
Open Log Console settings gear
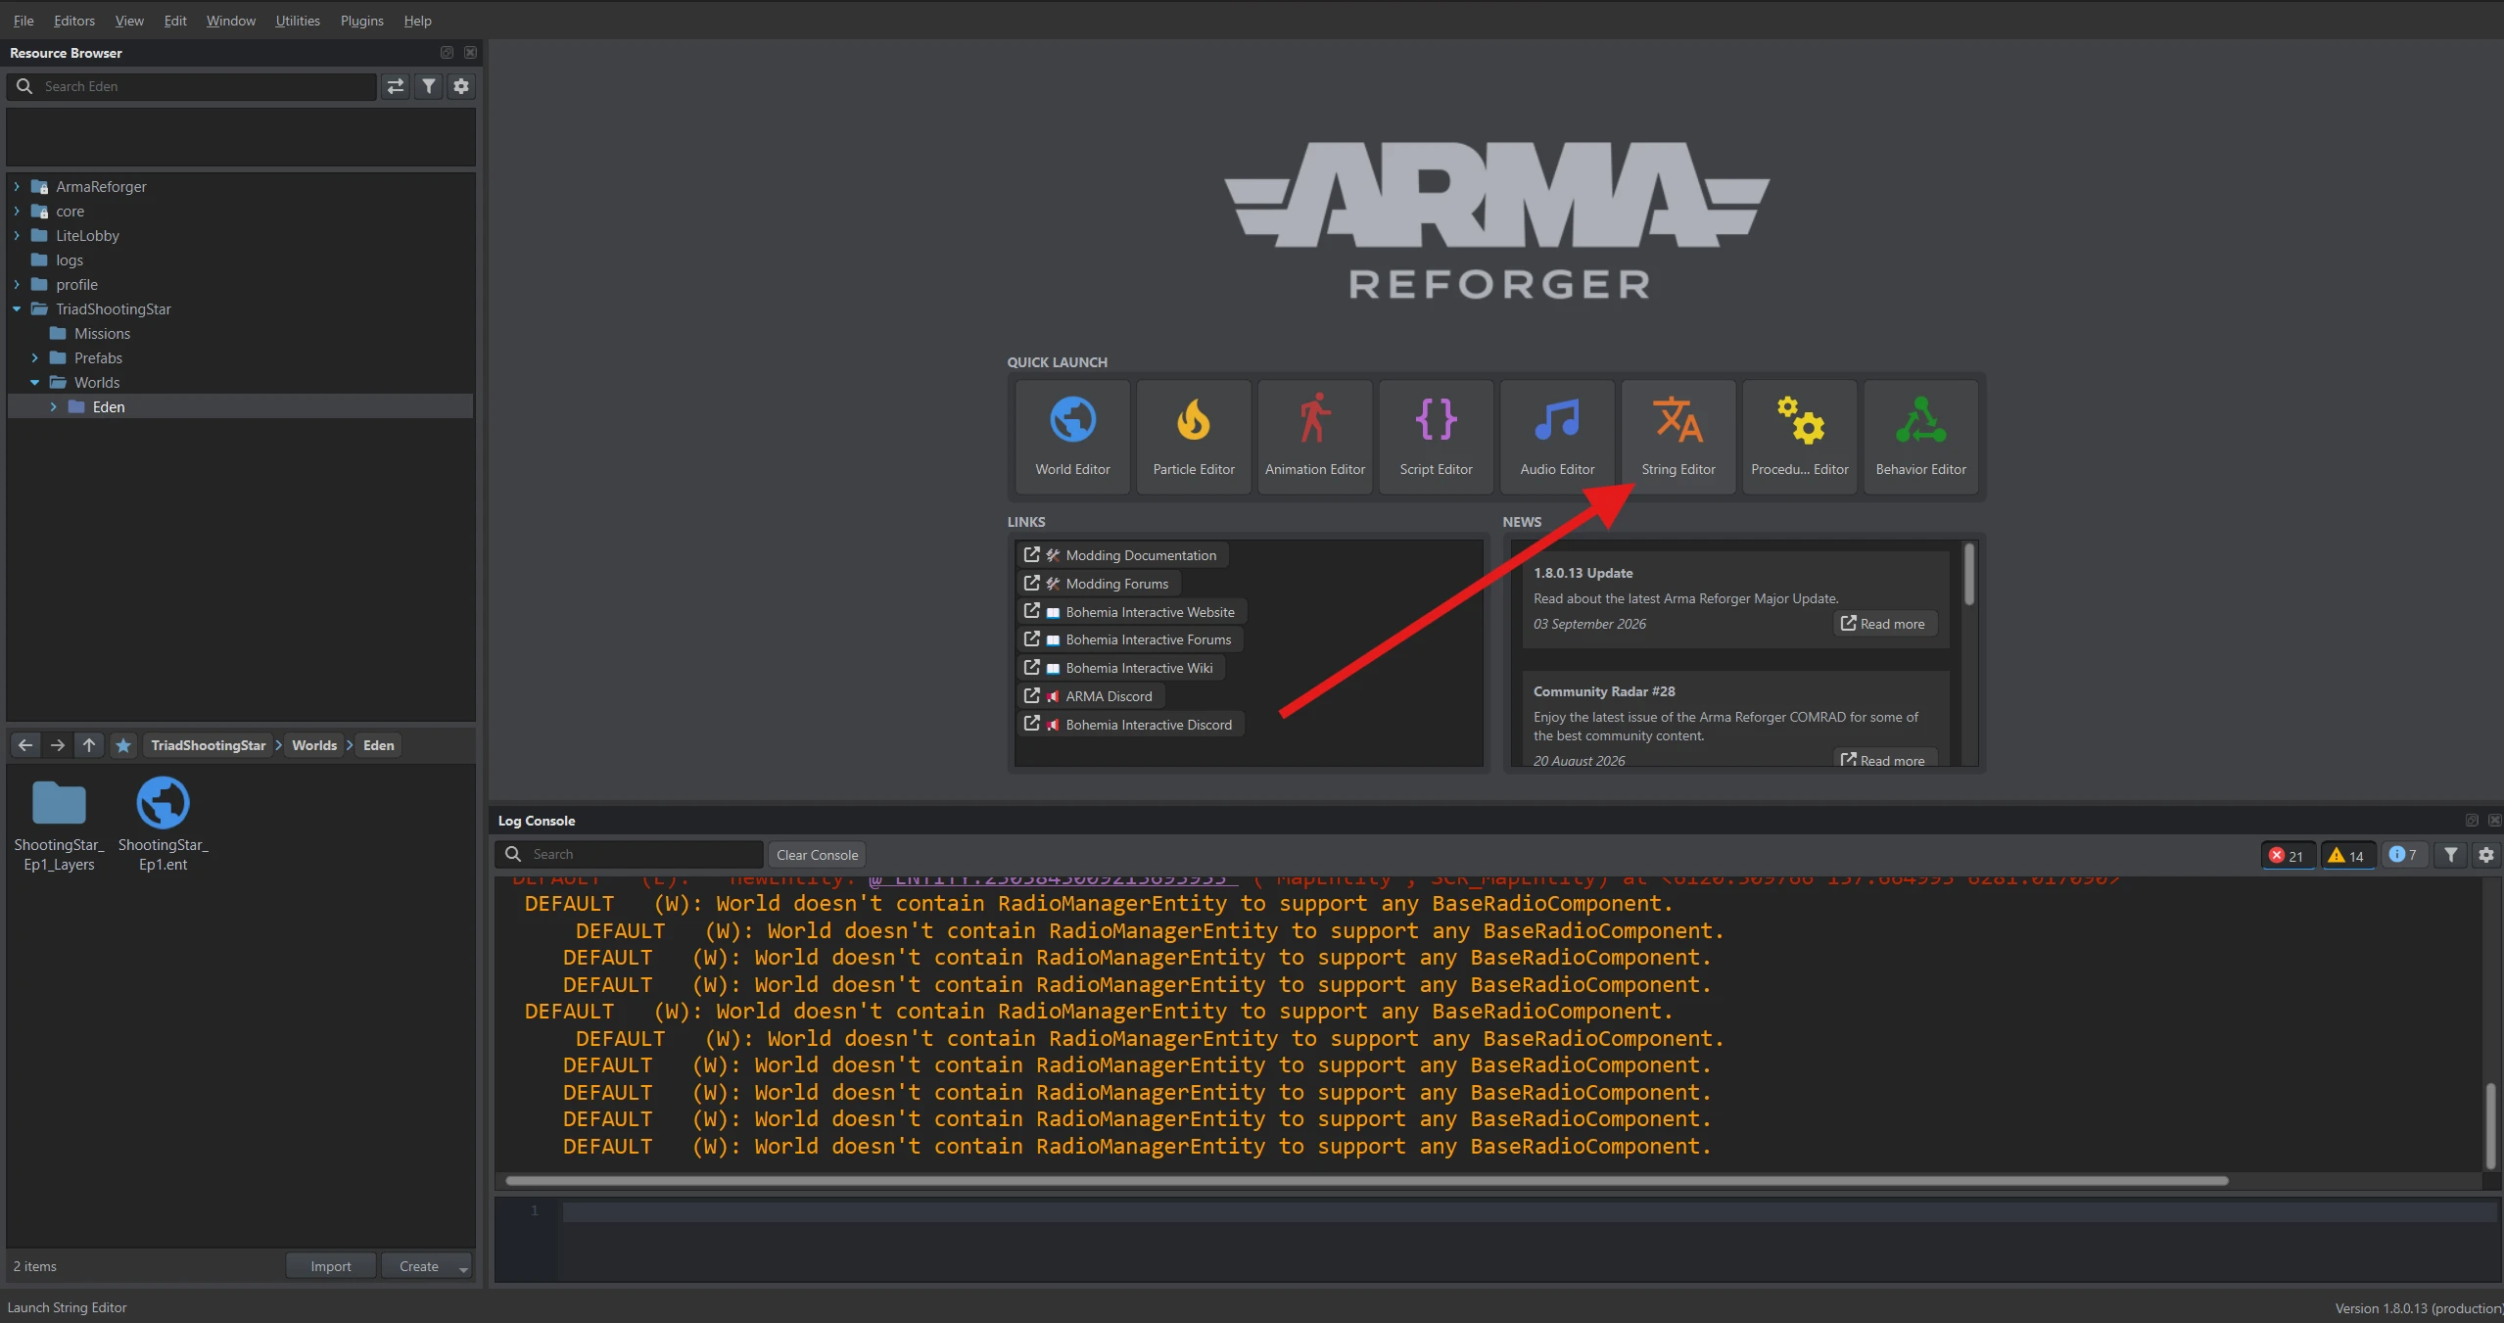(2486, 855)
